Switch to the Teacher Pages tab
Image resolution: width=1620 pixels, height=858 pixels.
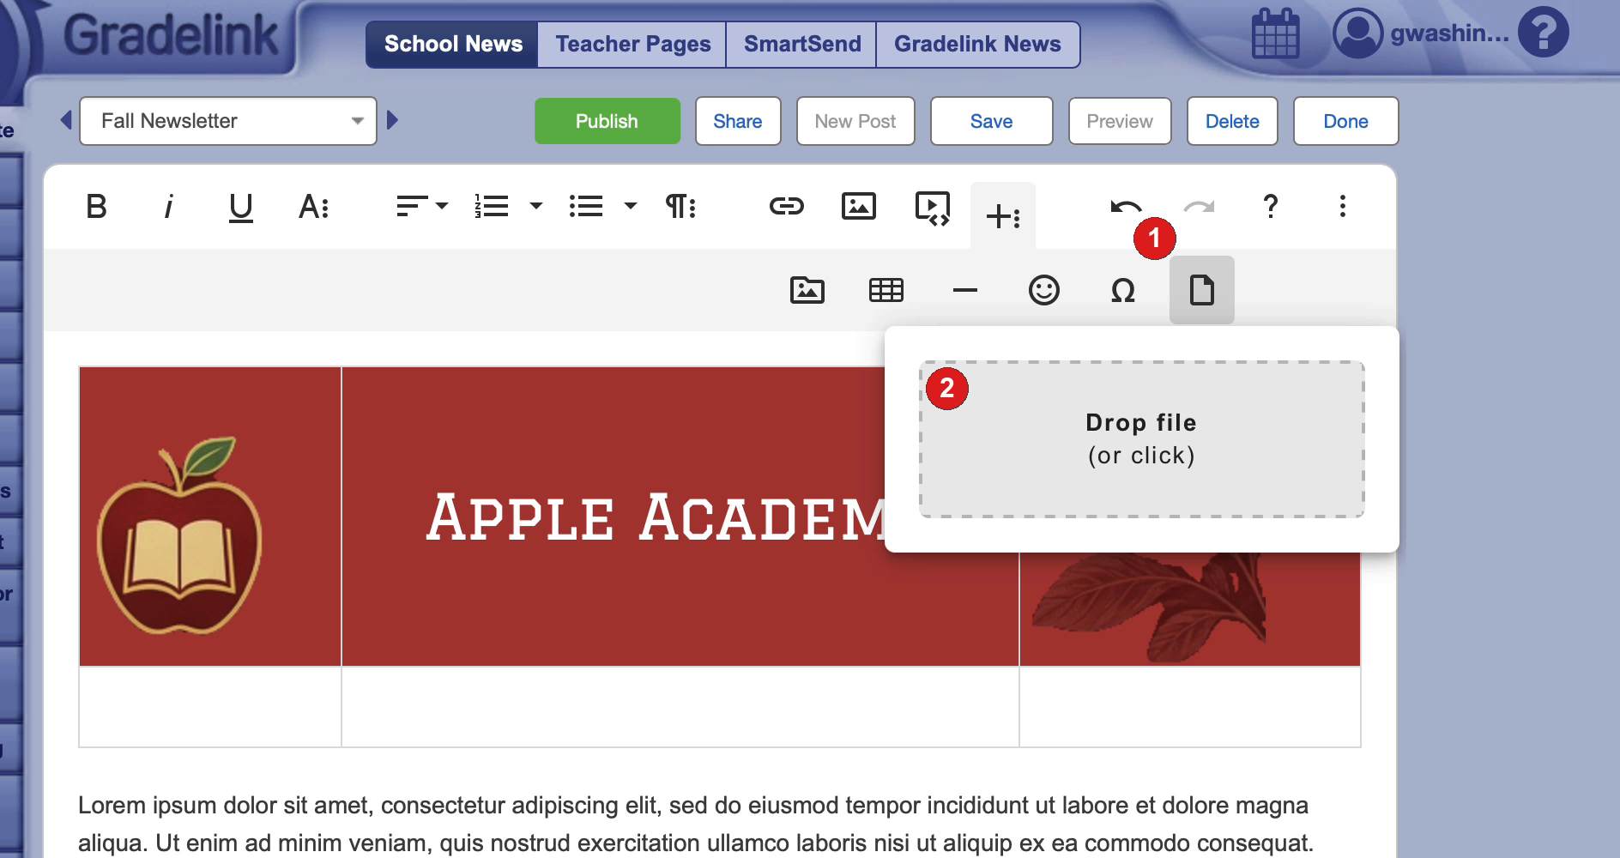coord(632,45)
